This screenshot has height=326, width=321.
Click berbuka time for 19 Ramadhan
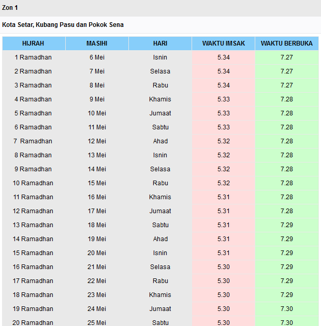[x=287, y=309]
